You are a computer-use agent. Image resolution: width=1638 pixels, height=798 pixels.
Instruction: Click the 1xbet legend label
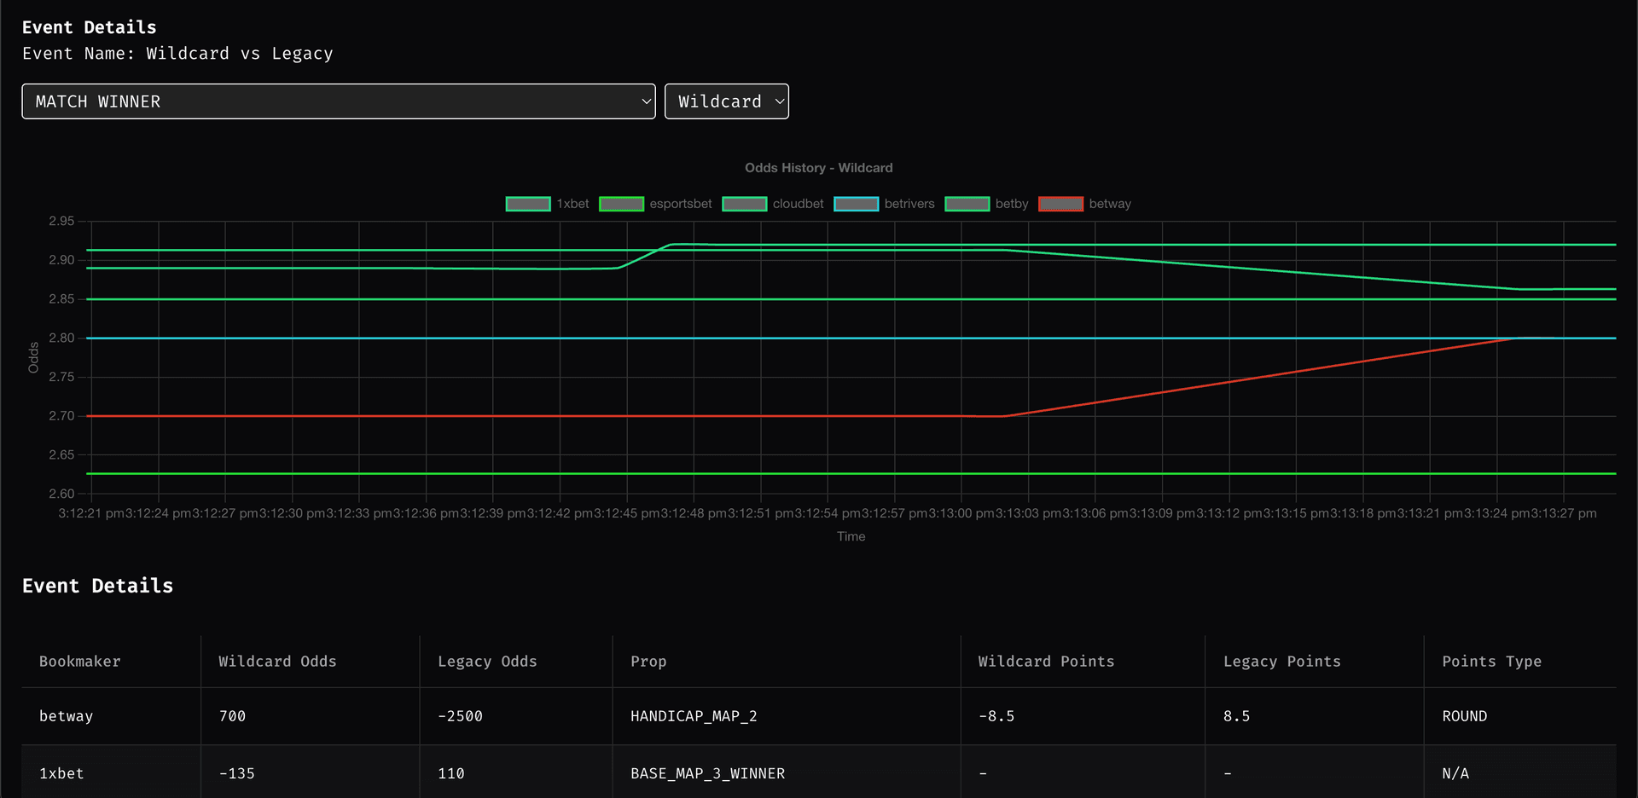point(572,204)
